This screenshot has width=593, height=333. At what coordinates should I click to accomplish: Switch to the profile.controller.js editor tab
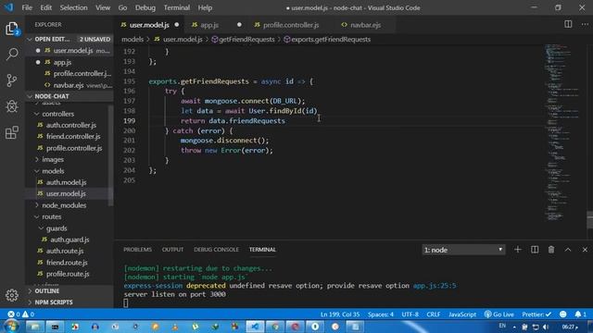290,25
